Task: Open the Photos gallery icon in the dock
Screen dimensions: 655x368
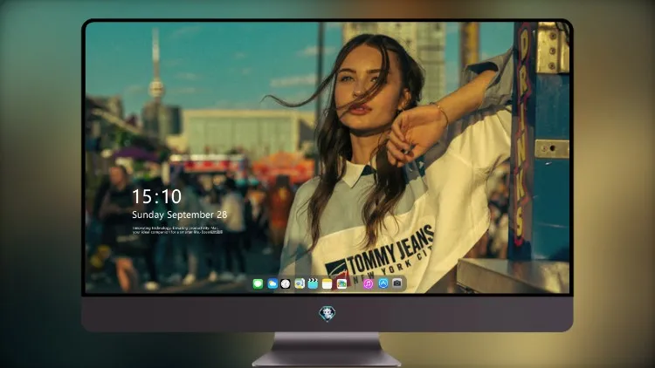Action: (341, 283)
